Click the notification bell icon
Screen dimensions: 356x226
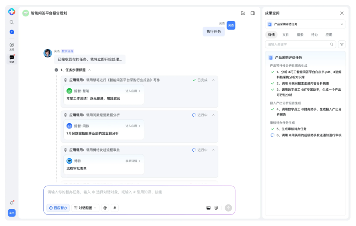pyautogui.click(x=12, y=203)
